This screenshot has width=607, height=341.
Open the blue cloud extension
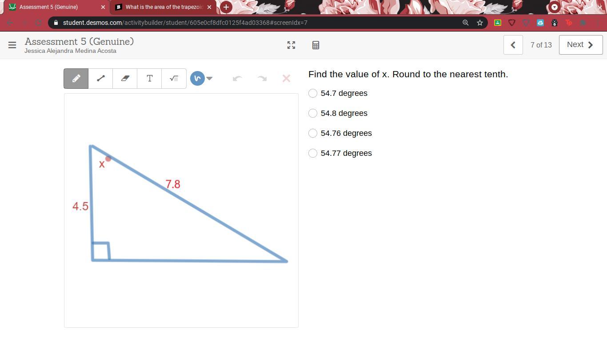point(540,23)
